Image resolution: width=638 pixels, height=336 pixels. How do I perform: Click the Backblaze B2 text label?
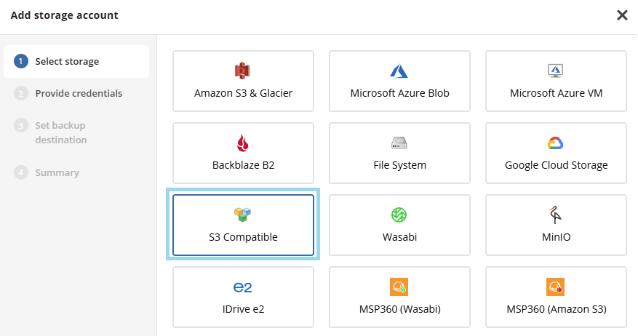click(243, 165)
